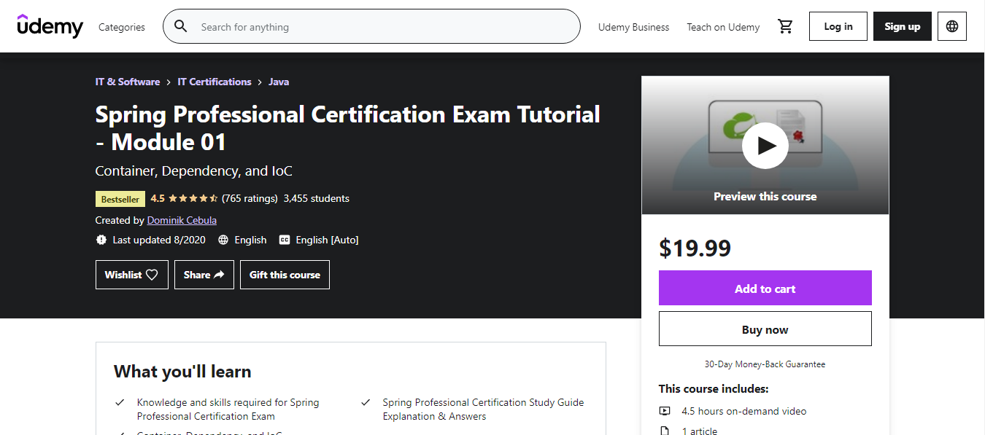Screen dimensions: 985x435
Task: Click the on-demand video icon
Action: click(x=665, y=410)
